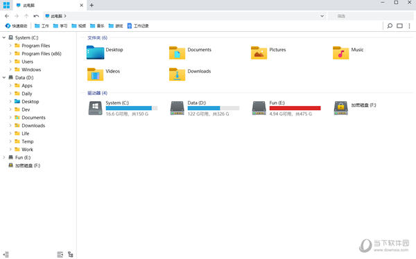Open the 视频 bookmark folder
The height and width of the screenshot is (259, 416).
pyautogui.click(x=78, y=26)
